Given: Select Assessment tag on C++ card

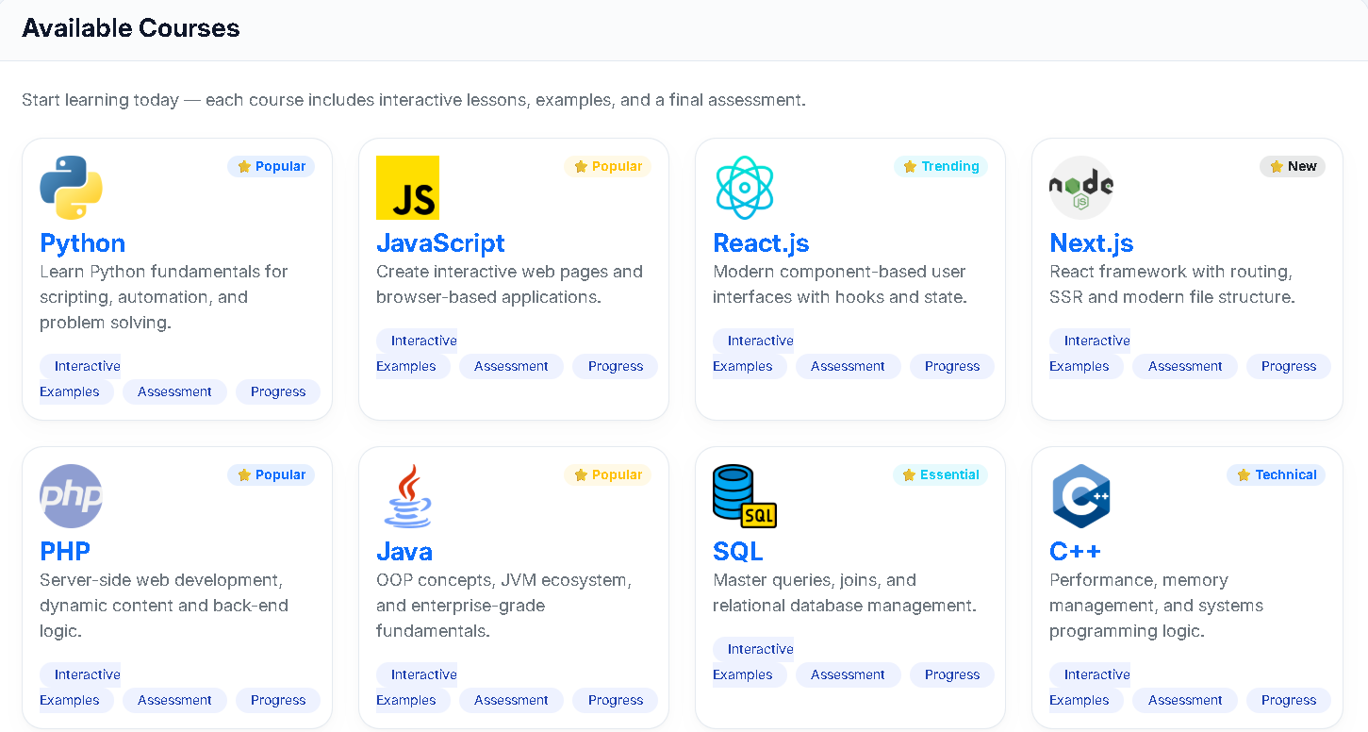Looking at the screenshot, I should coord(1185,700).
